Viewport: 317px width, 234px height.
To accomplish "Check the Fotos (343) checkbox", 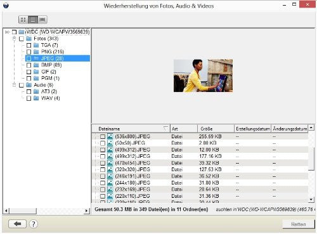I will 22,39.
